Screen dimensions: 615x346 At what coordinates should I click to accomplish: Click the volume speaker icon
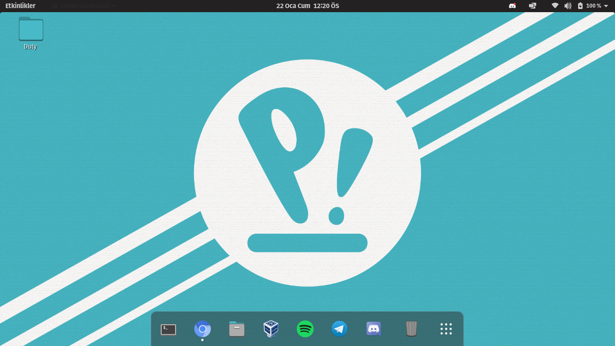tap(568, 6)
